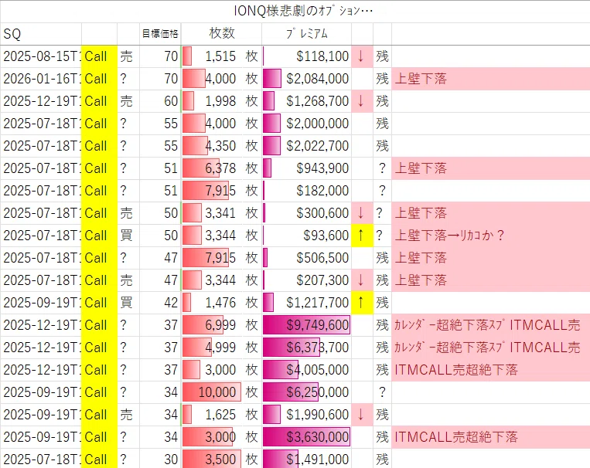This screenshot has height=468, width=590.
Task: Click the quantity cell 1,998
Action: tap(212, 101)
